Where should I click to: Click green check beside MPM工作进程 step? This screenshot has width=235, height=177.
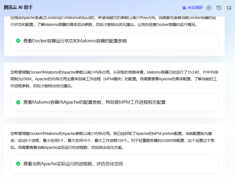pos(18,102)
